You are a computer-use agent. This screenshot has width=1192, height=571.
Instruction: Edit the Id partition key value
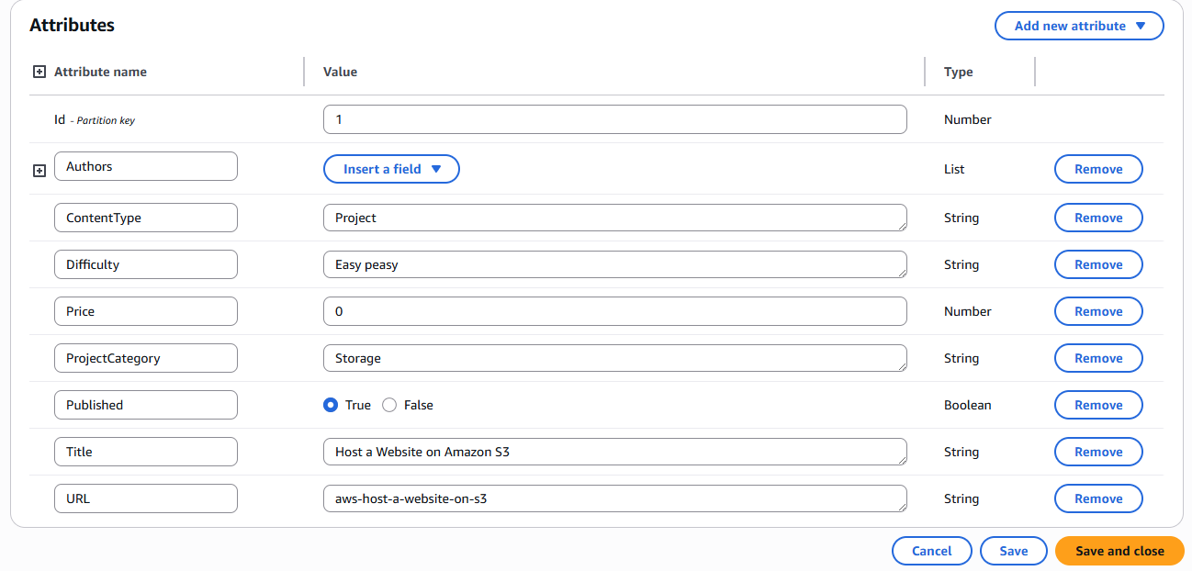[x=614, y=119]
